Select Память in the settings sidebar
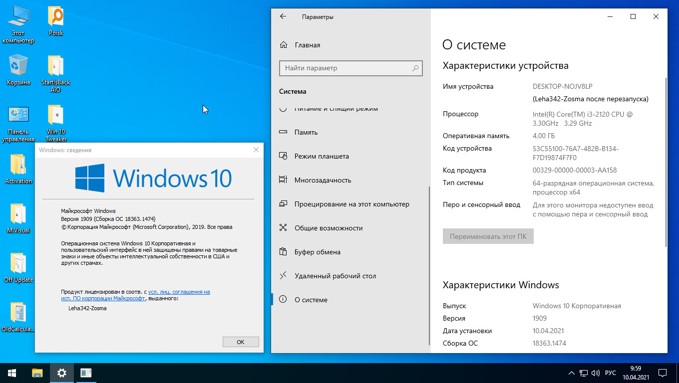The image size is (679, 383). (x=306, y=132)
